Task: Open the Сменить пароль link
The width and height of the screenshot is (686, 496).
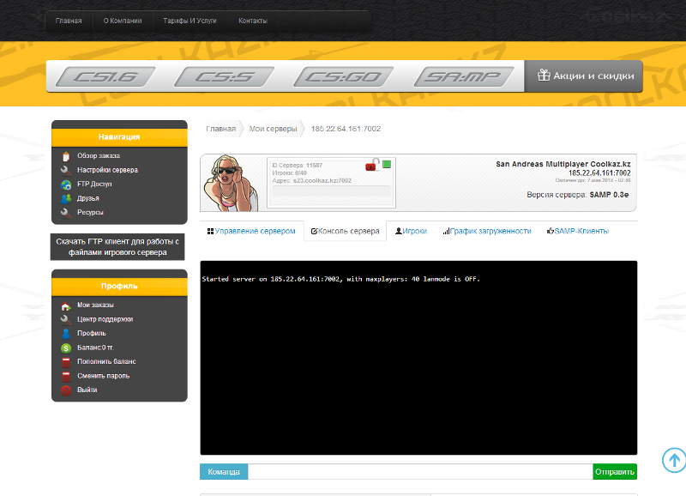Action: [x=103, y=376]
